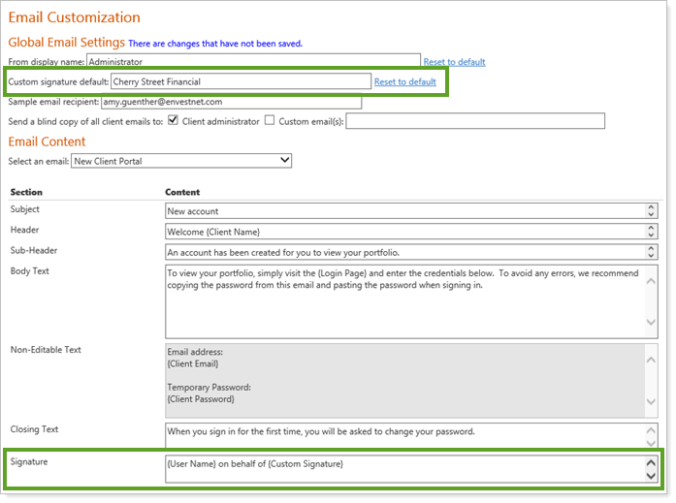The height and width of the screenshot is (503, 676).
Task: Click the Closing Text field
Action: pyautogui.click(x=404, y=432)
